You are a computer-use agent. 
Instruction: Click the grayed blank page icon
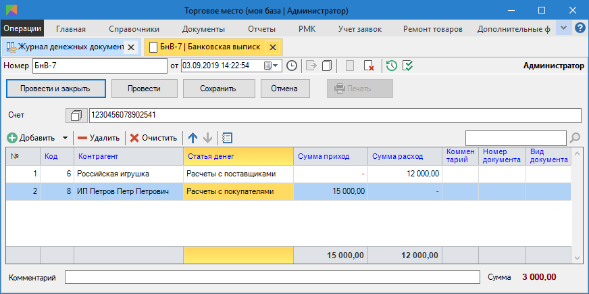tap(350, 66)
